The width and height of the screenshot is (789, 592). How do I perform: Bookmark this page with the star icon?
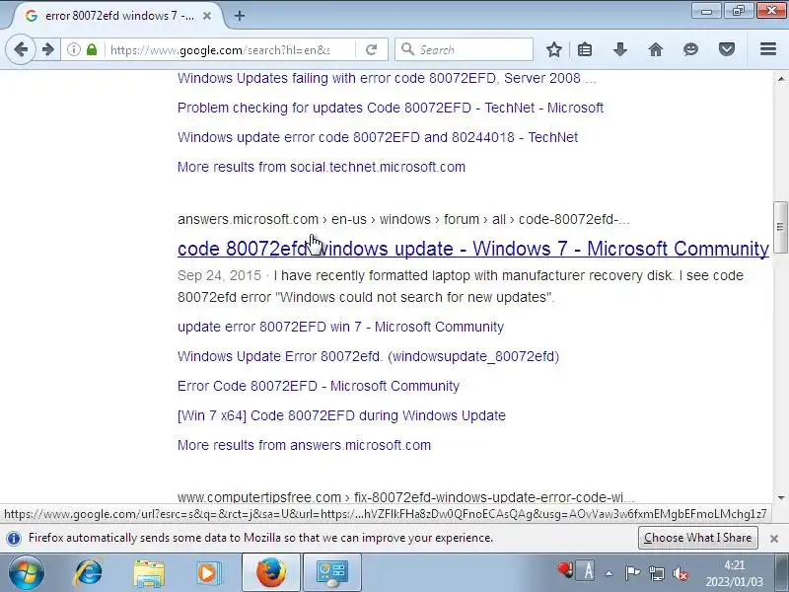[x=554, y=49]
